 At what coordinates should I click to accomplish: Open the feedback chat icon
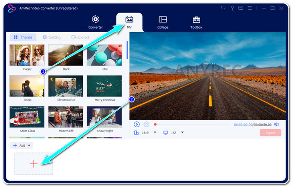(241, 8)
